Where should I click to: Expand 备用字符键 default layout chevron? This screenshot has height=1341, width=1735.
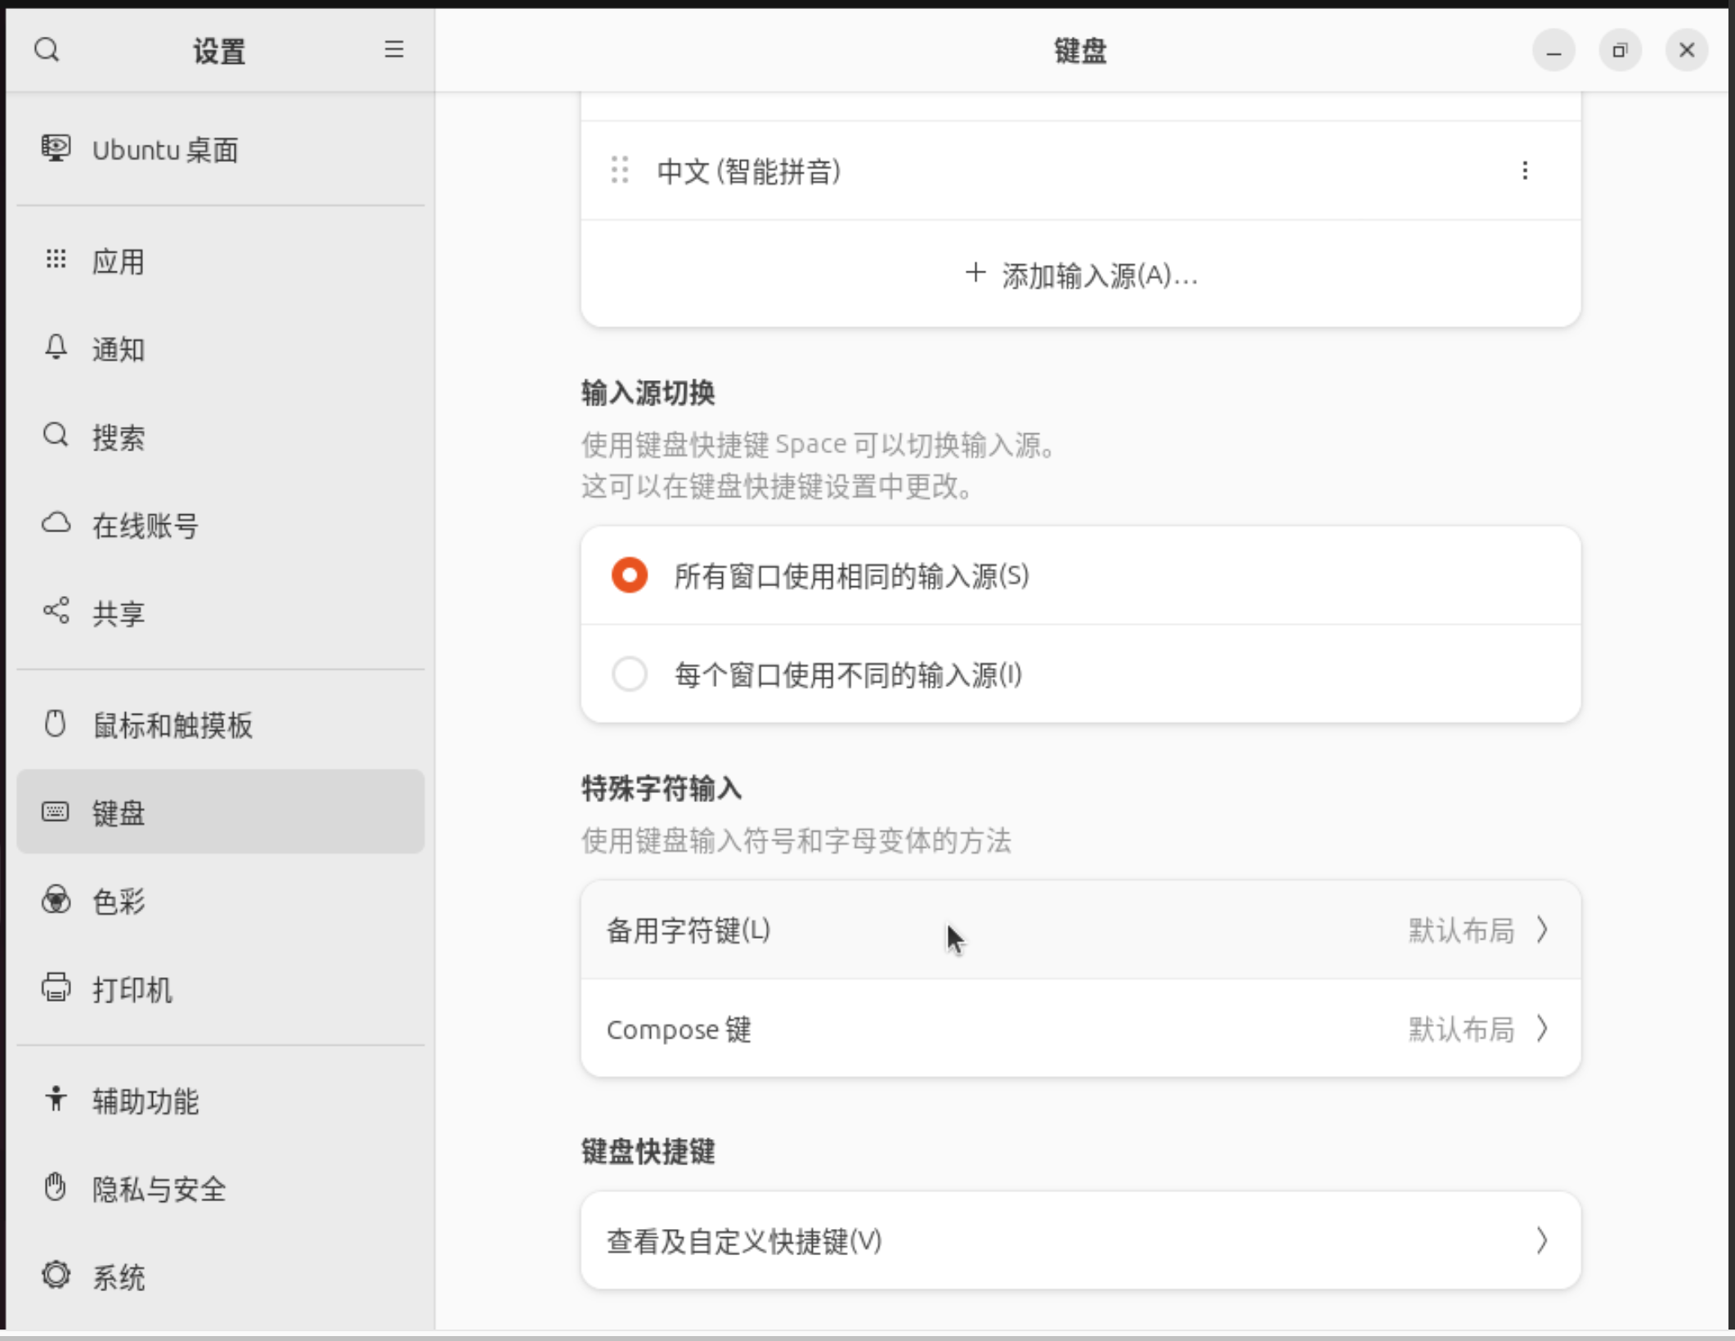coord(1541,930)
